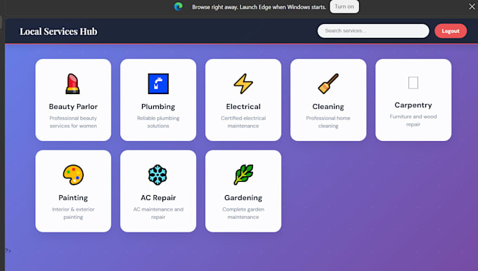This screenshot has height=271, width=478.
Task: Click 'Certified electrical maintenance' description
Action: pos(243,121)
